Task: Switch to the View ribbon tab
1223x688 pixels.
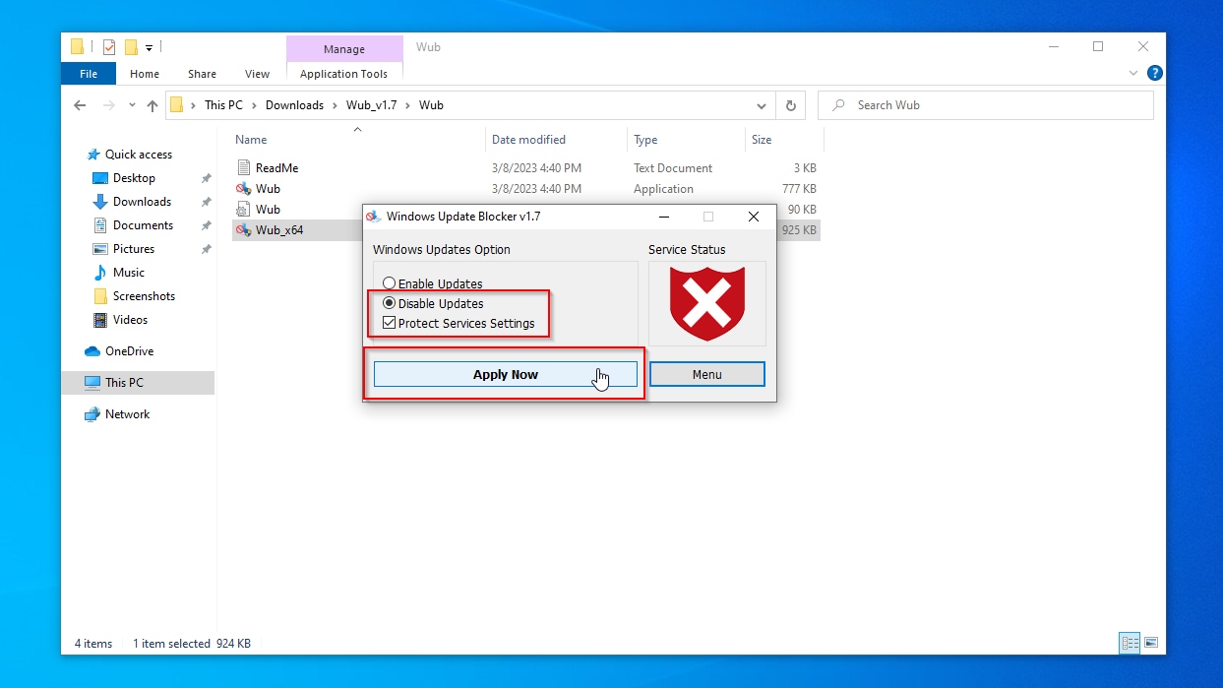Action: pos(257,74)
